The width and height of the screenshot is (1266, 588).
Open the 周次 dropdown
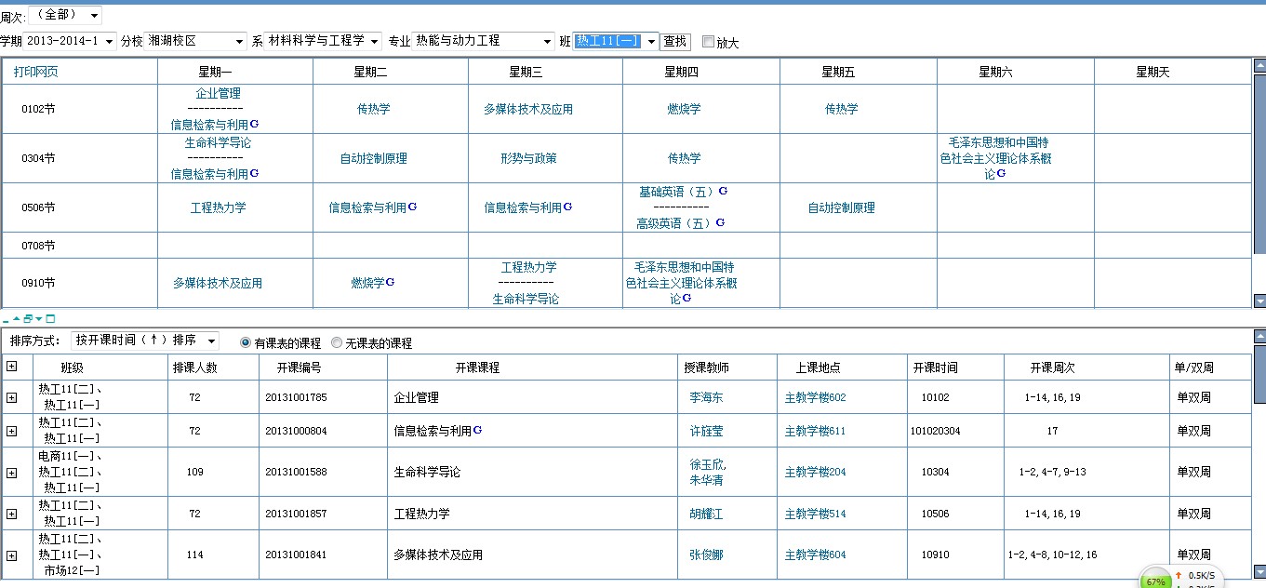(65, 15)
